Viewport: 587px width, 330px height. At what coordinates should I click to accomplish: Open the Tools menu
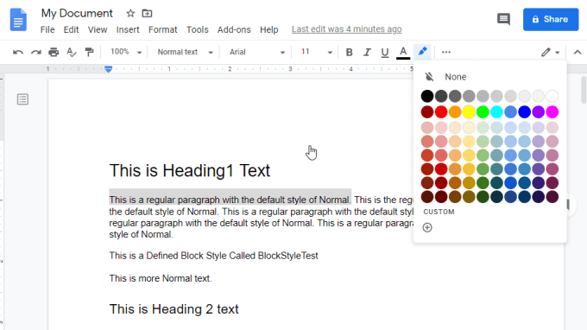[198, 29]
